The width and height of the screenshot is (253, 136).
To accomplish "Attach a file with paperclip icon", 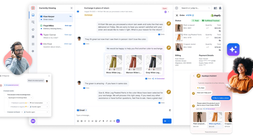I will point(100,121).
